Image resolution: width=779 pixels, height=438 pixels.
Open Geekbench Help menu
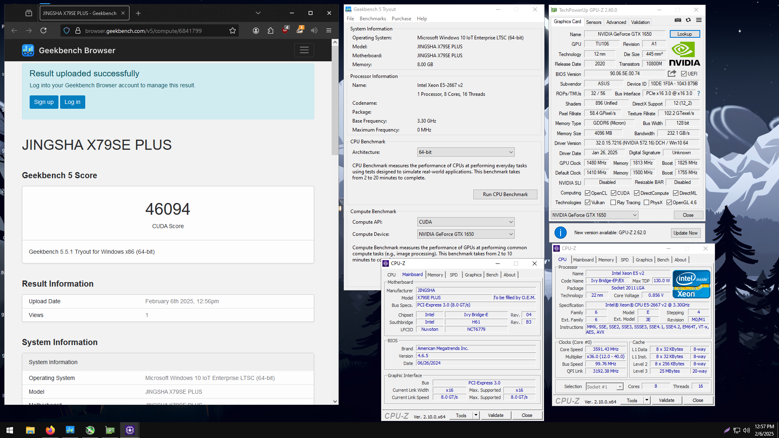point(422,19)
